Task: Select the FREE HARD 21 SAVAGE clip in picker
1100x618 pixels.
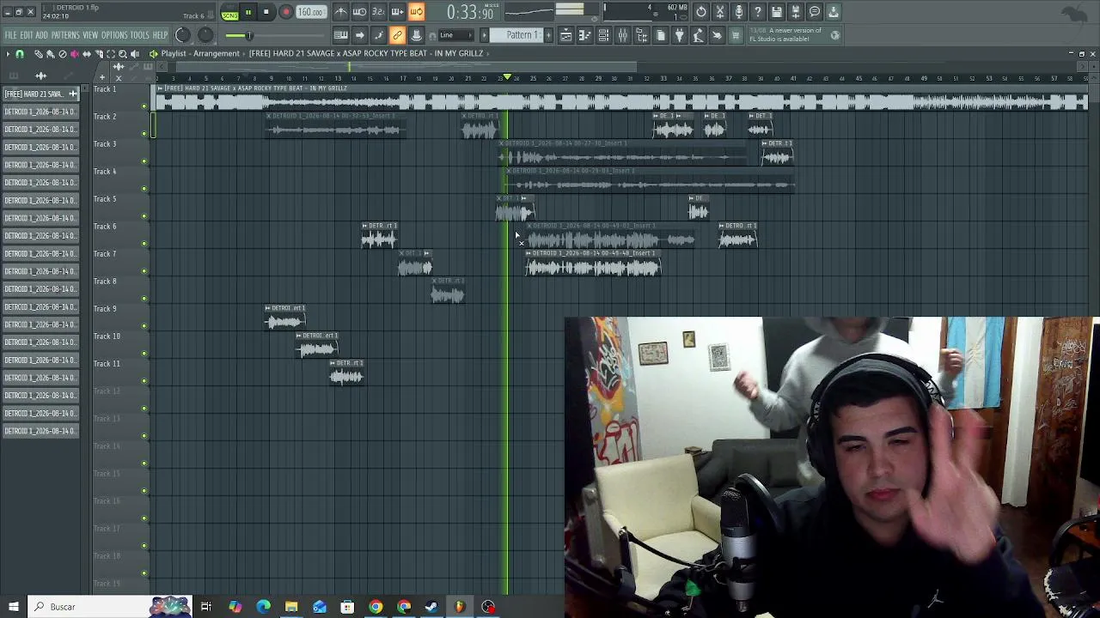Action: click(40, 94)
